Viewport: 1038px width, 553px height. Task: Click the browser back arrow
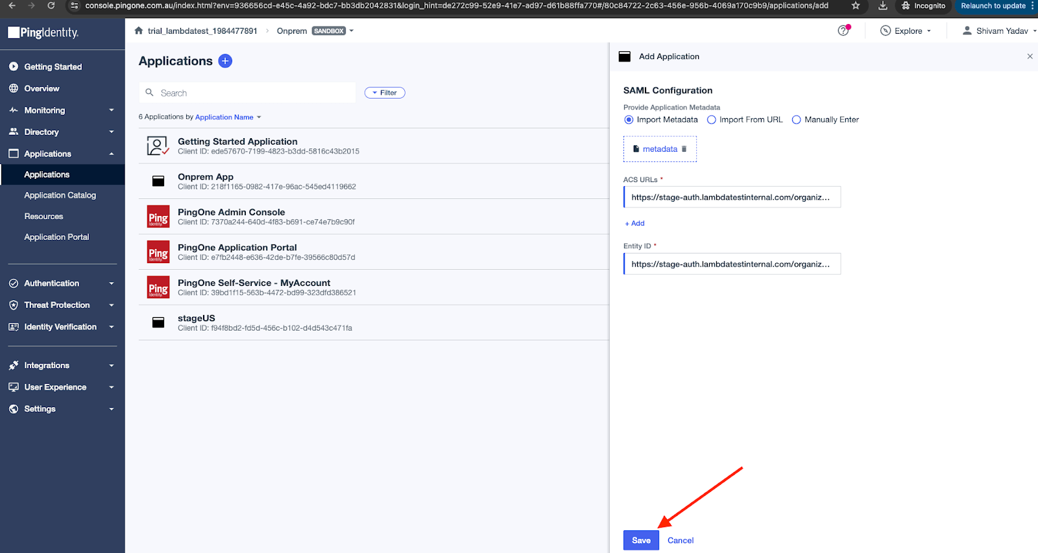point(12,6)
